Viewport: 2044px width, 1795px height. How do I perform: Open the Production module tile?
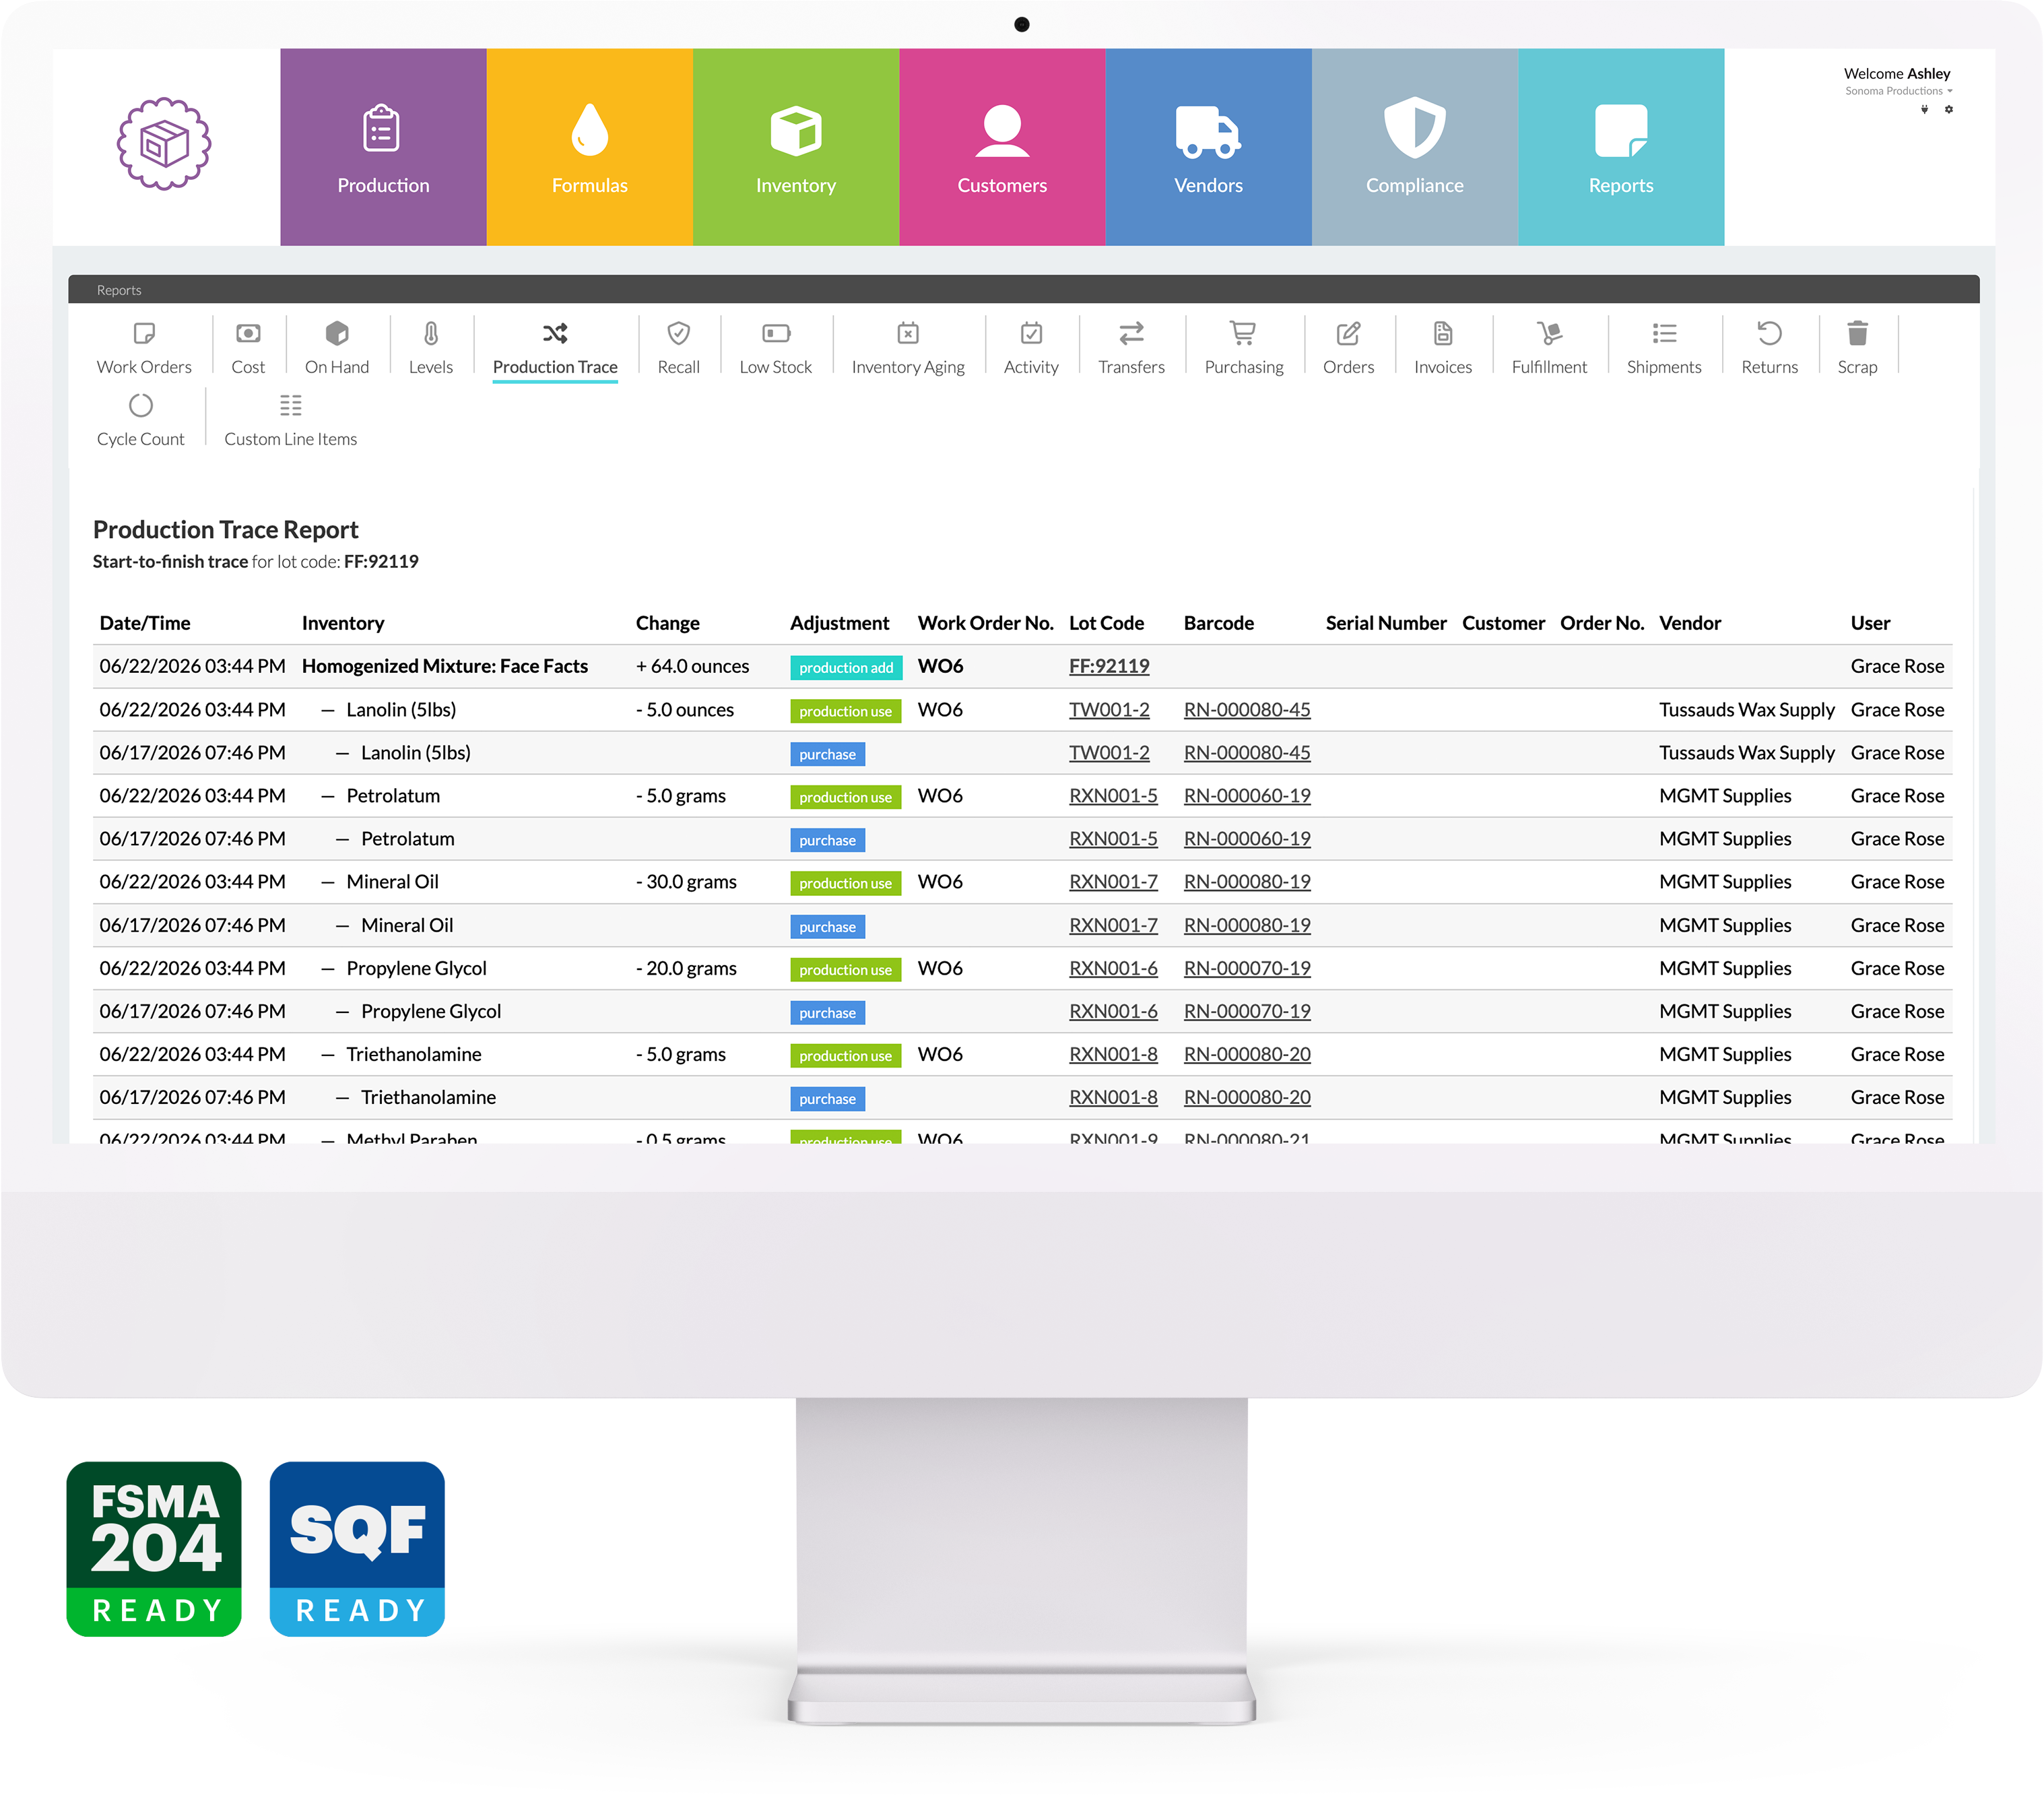tap(383, 147)
